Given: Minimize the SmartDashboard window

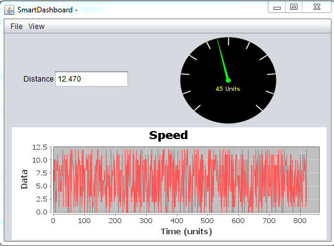Looking at the screenshot, I should pos(277,7).
